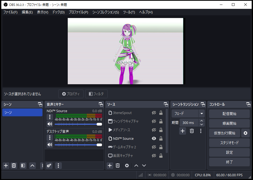Show the 画面キャプチャ source
The height and width of the screenshot is (180, 253).
click(154, 156)
